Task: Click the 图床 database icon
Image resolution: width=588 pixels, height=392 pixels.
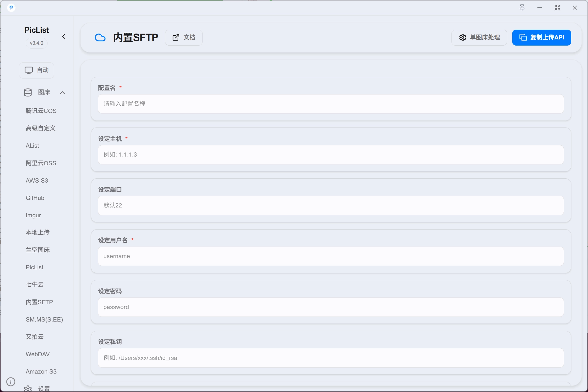Action: point(28,92)
